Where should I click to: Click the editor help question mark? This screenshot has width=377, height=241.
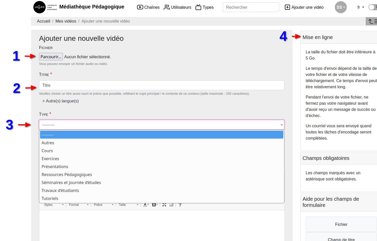coord(180,205)
